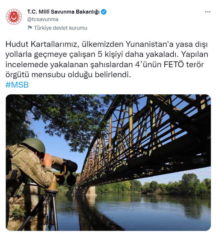Open the three-dot more options menu
The width and height of the screenshot is (217, 236).
(x=208, y=12)
